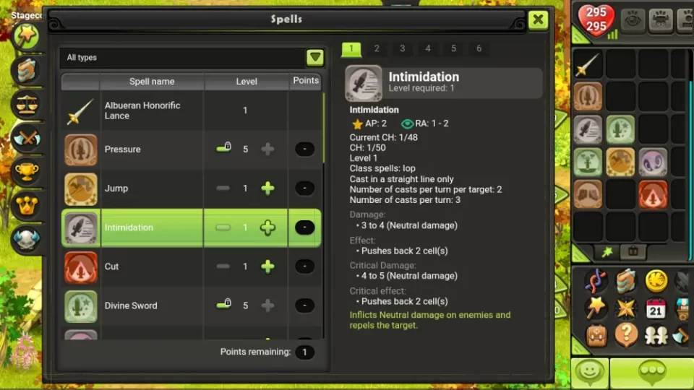Open the crown icon in left sidebar
The height and width of the screenshot is (390, 694).
(x=27, y=205)
